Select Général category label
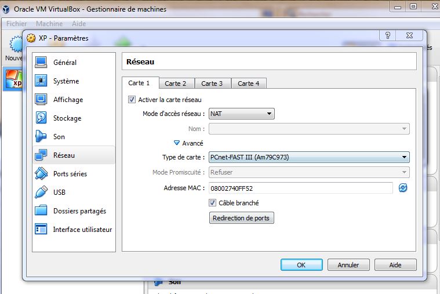Screen dimensions: 440x294 (65, 63)
